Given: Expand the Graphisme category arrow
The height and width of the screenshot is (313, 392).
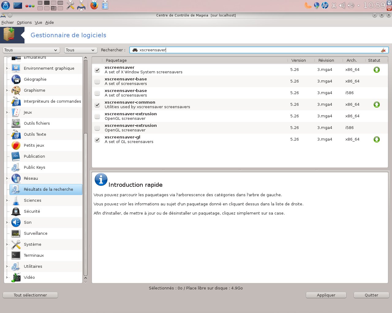Looking at the screenshot, I should pyautogui.click(x=7, y=90).
